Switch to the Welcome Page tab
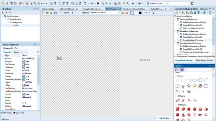The image size is (216, 121). tap(48, 9)
